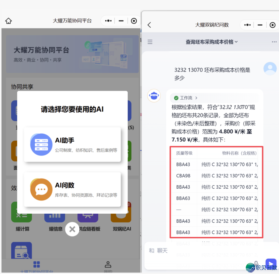Click the circle target icon in right window
Image resolution: width=279 pixels, height=274 pixels.
point(273,25)
